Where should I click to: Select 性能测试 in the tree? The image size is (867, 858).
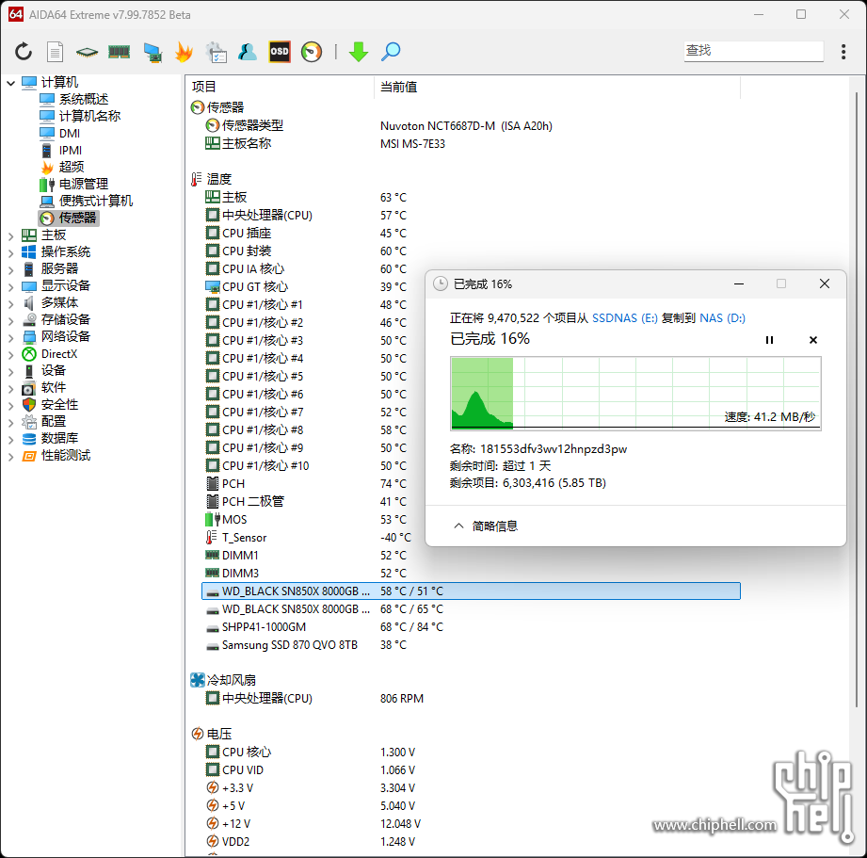coord(65,455)
